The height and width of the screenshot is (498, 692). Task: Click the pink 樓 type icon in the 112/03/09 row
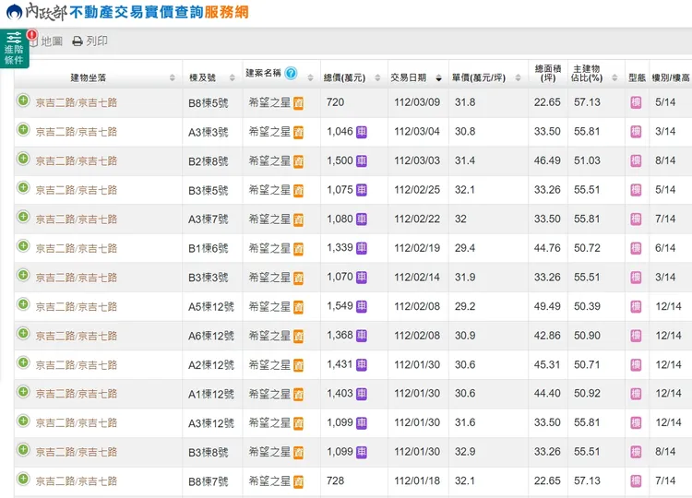[636, 102]
